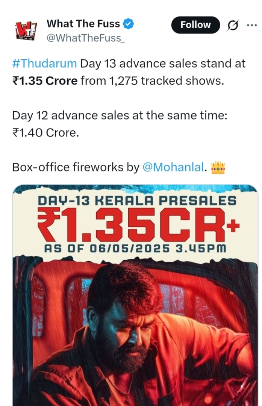Visit the @Mohanlal mention

[173, 167]
